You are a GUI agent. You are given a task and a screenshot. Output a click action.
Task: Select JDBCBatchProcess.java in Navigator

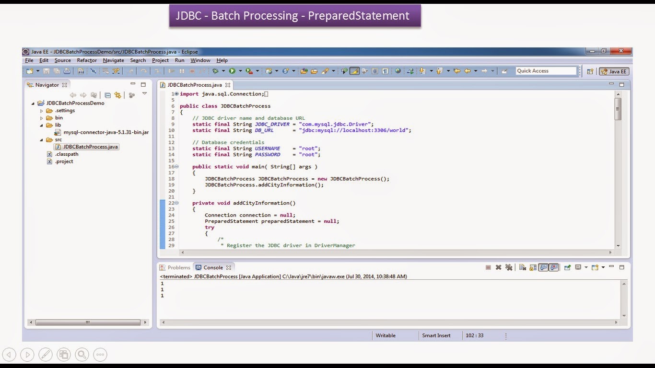[x=86, y=147]
